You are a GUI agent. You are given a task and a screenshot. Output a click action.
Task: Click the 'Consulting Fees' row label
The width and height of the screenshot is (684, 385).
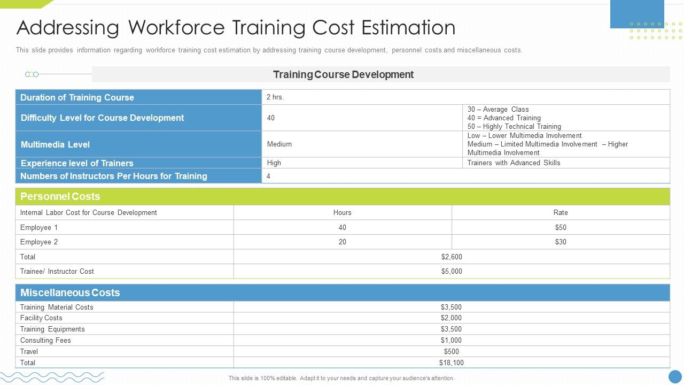tap(45, 340)
